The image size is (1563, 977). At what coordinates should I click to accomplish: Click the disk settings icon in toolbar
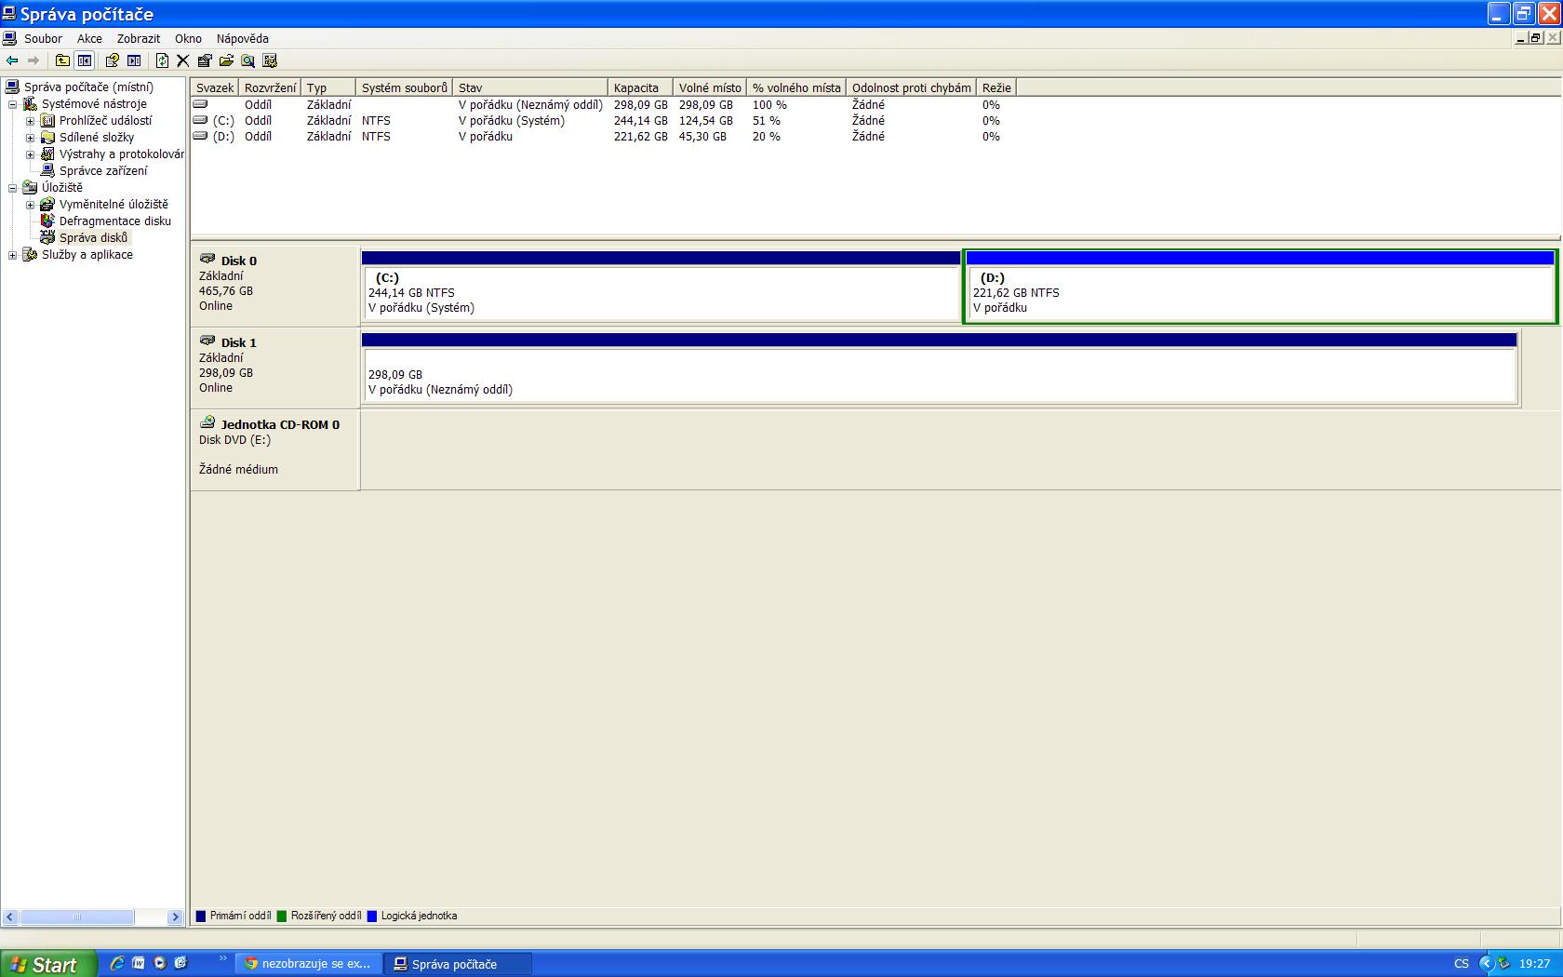click(270, 60)
